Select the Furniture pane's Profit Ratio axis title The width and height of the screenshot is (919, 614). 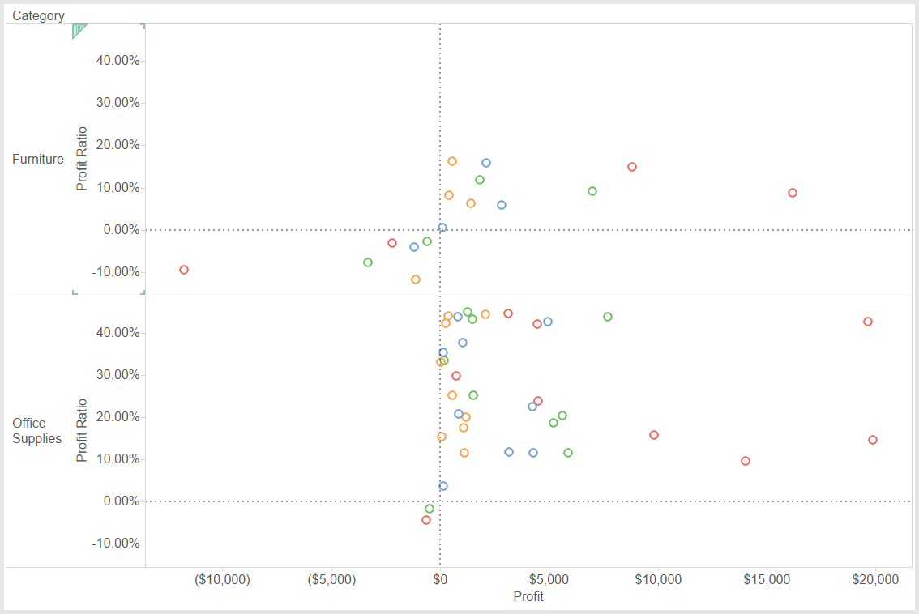(x=82, y=159)
